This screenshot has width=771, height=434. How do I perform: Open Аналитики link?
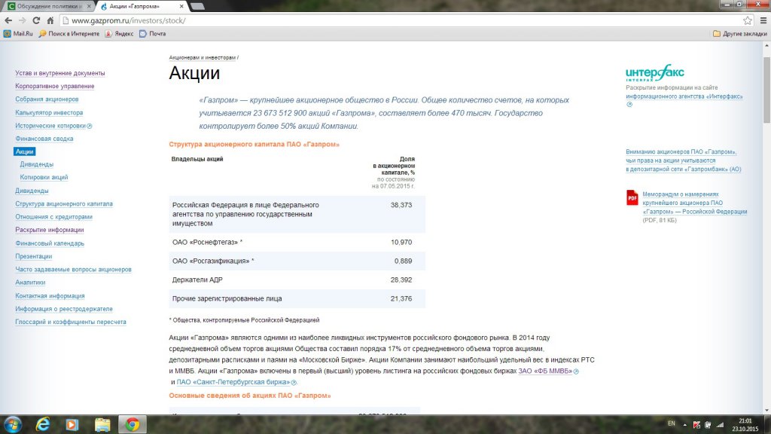[x=30, y=283]
